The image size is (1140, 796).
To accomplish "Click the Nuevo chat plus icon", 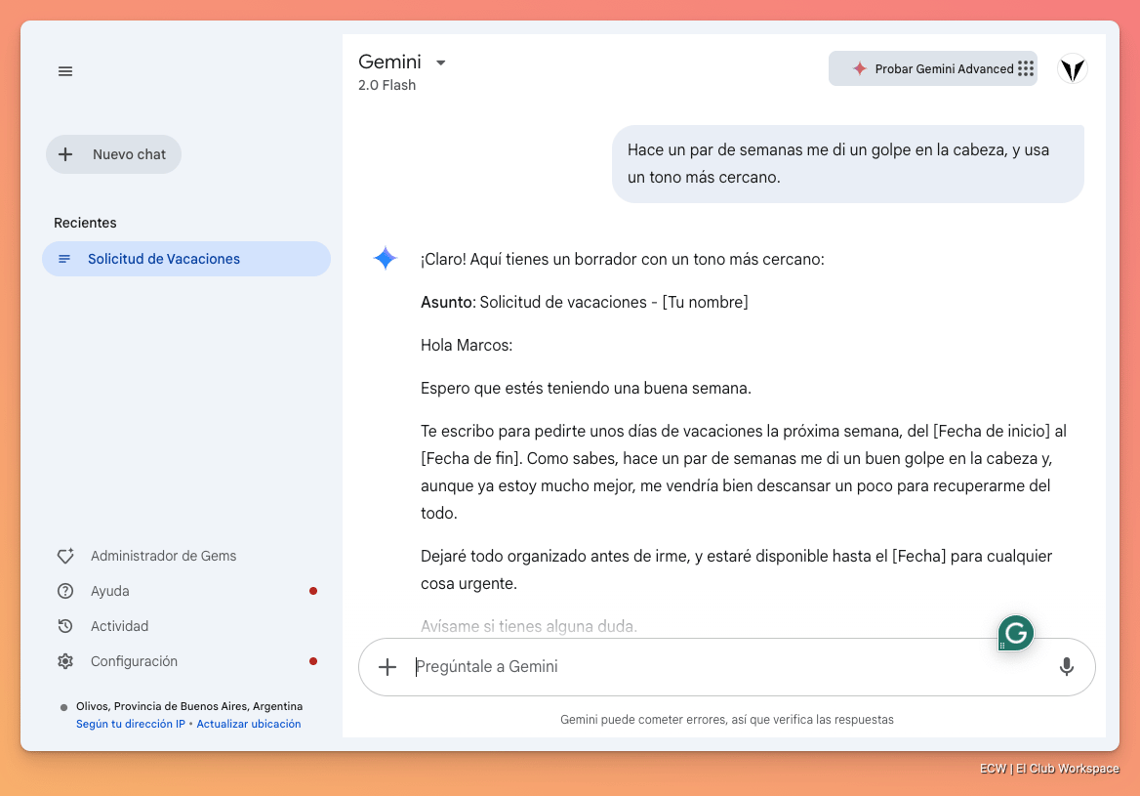I will [x=65, y=154].
